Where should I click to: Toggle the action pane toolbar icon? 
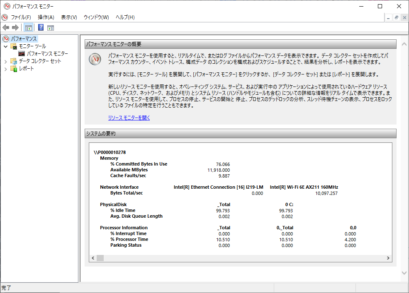pyautogui.click(x=51, y=28)
